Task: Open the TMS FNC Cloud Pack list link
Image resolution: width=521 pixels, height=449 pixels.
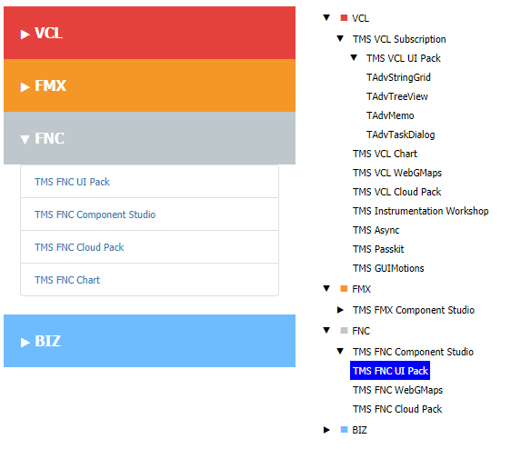Action: 79,247
